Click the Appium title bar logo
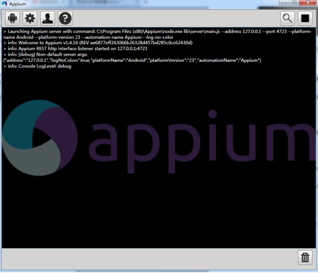 pyautogui.click(x=4, y=3)
